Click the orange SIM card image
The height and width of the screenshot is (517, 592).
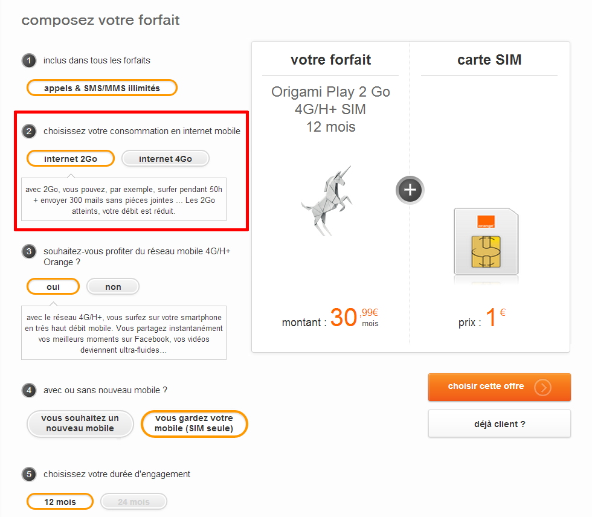(486, 242)
